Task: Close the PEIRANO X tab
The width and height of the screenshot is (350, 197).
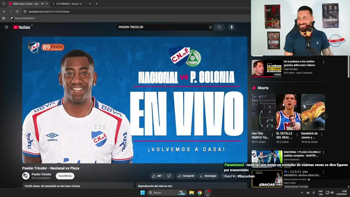Action: [x=90, y=4]
